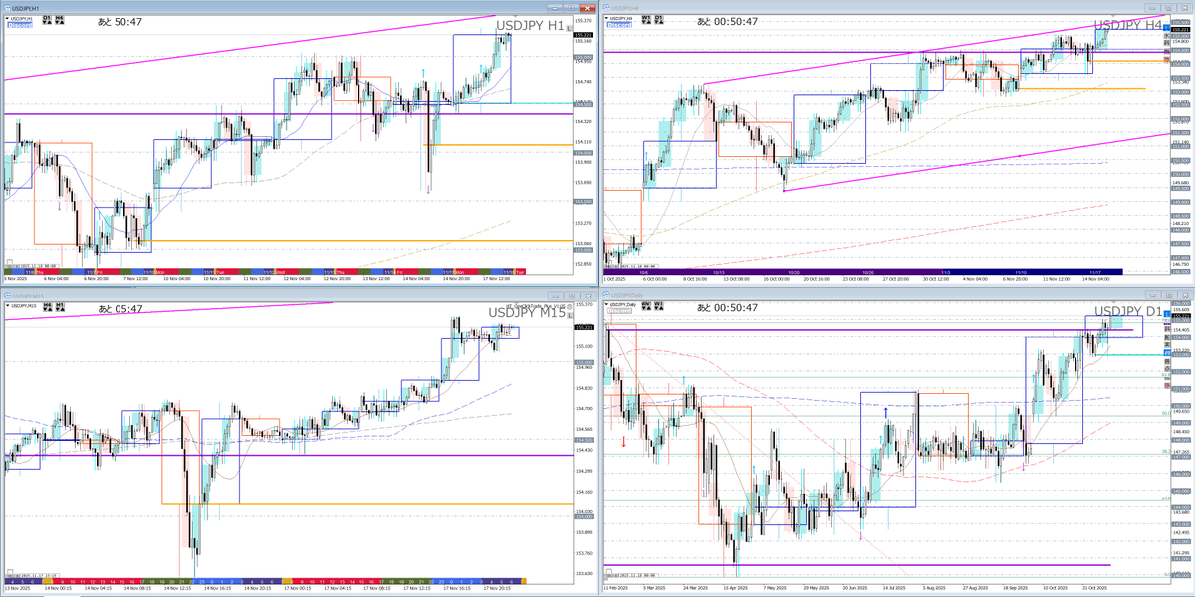Click the USDJPY,H4 window title bar text
Viewport: 1195px width, 597px height.
625,9
